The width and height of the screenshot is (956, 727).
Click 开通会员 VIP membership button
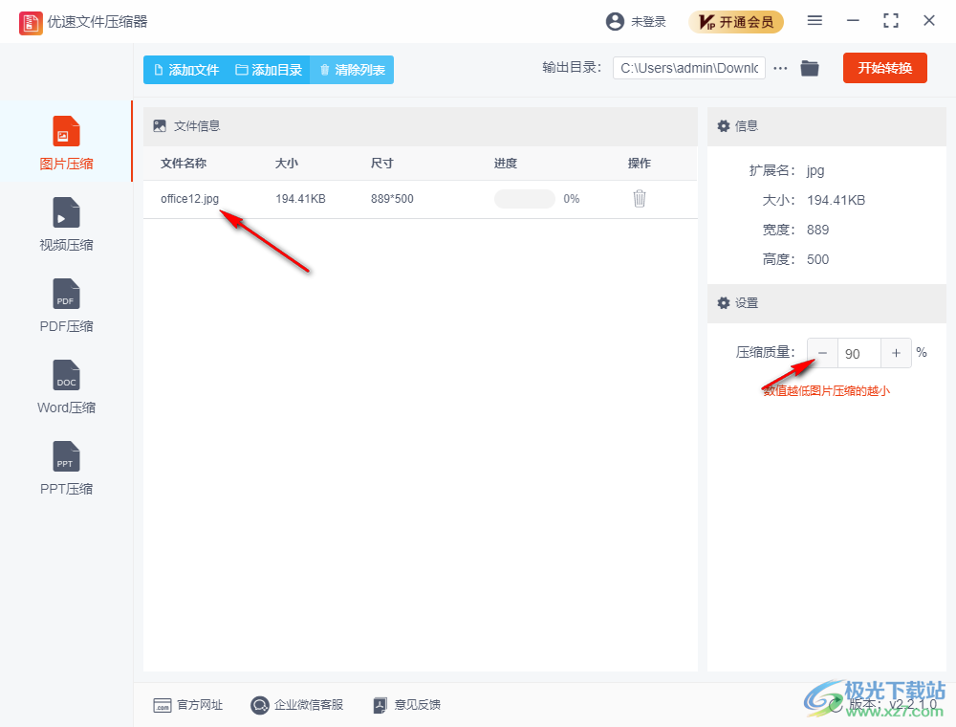point(736,22)
